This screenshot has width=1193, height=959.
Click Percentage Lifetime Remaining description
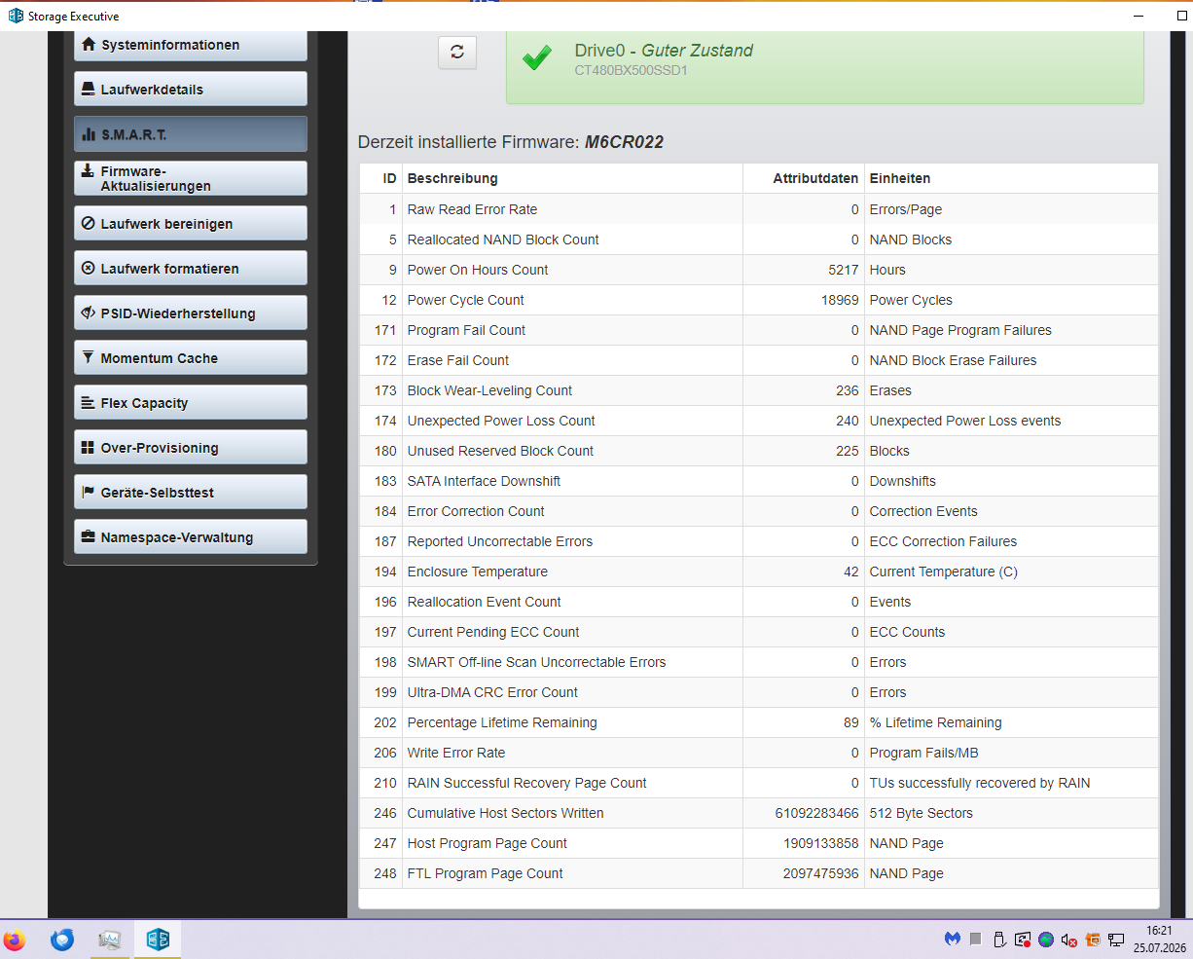point(502,722)
